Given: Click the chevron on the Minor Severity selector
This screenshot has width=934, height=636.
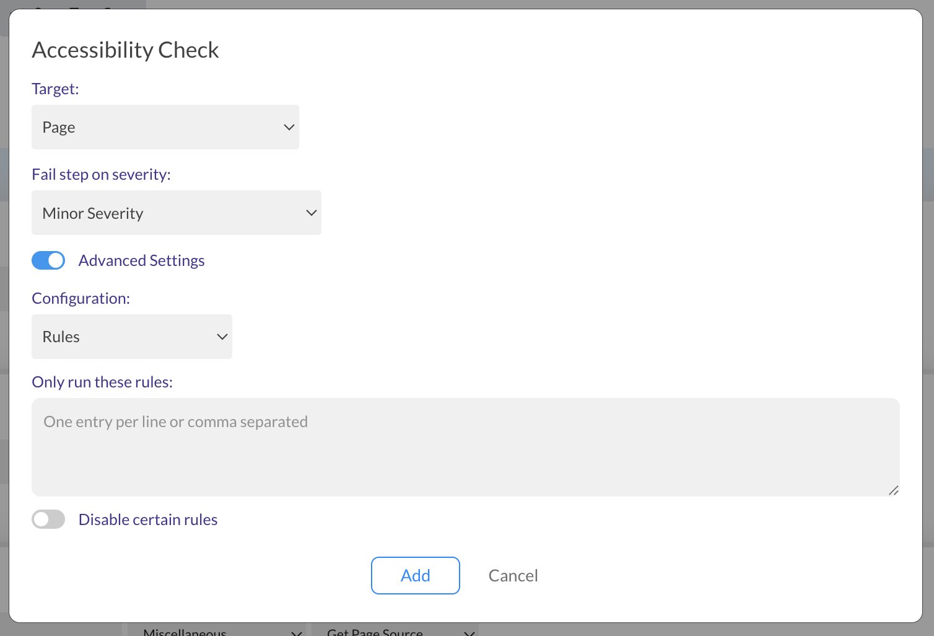Looking at the screenshot, I should (x=310, y=213).
